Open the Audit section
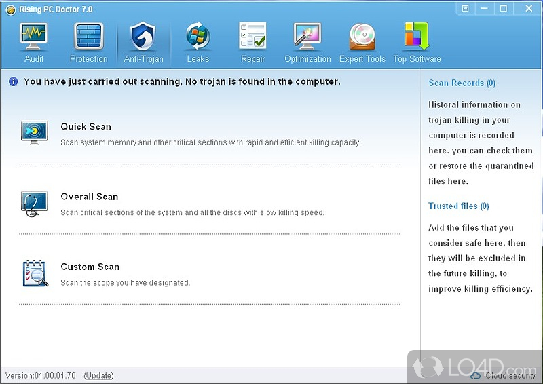543x384 pixels. 34,41
